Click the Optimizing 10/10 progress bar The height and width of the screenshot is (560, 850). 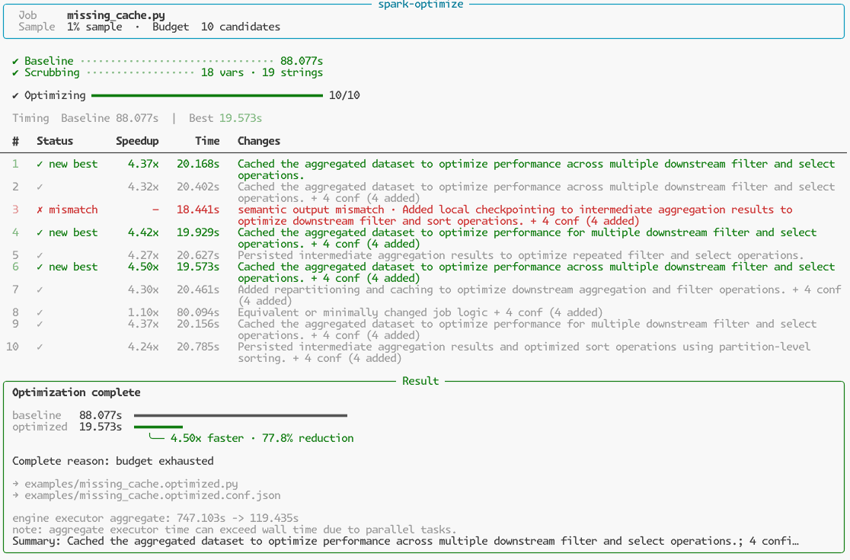(x=207, y=95)
